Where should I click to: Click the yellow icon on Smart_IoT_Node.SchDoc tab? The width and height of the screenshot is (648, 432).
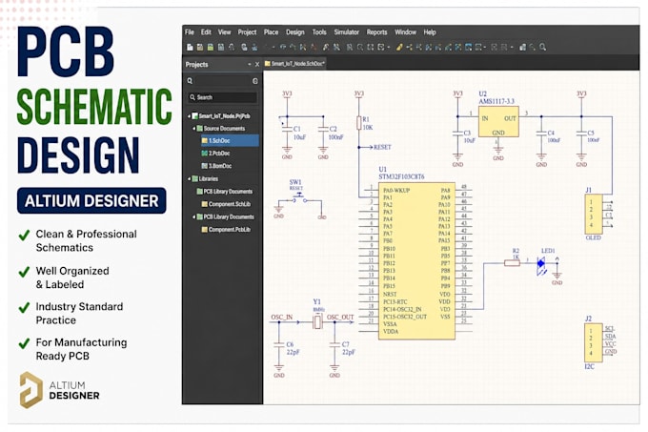tap(268, 64)
